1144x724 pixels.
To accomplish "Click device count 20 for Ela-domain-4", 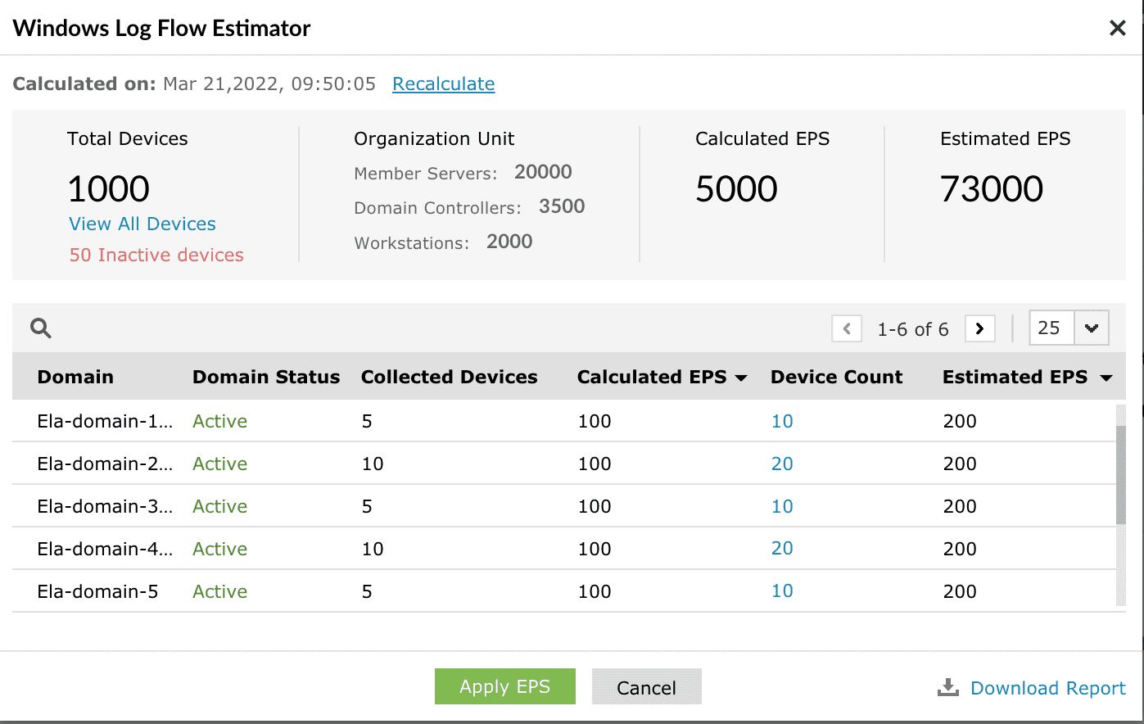I will coord(782,549).
